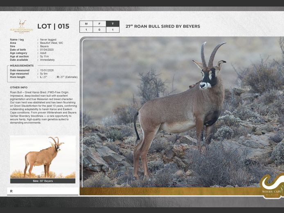
Task: Click Date available 'Immediately'
Action: [x=47, y=60]
